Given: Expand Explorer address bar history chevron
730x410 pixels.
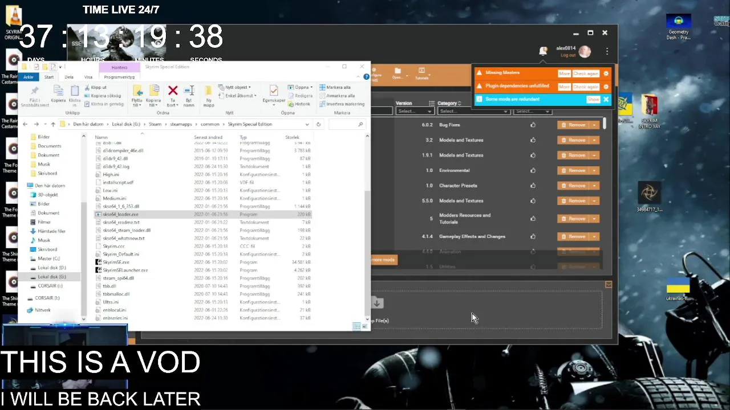Looking at the screenshot, I should (307, 124).
